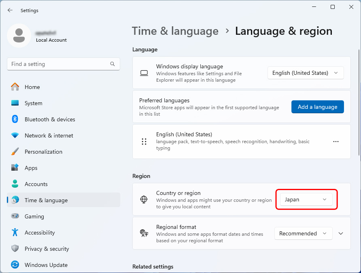Screen dimensions: 361x273
Task: Click the drag handle for English (United States)
Action: [144, 142]
